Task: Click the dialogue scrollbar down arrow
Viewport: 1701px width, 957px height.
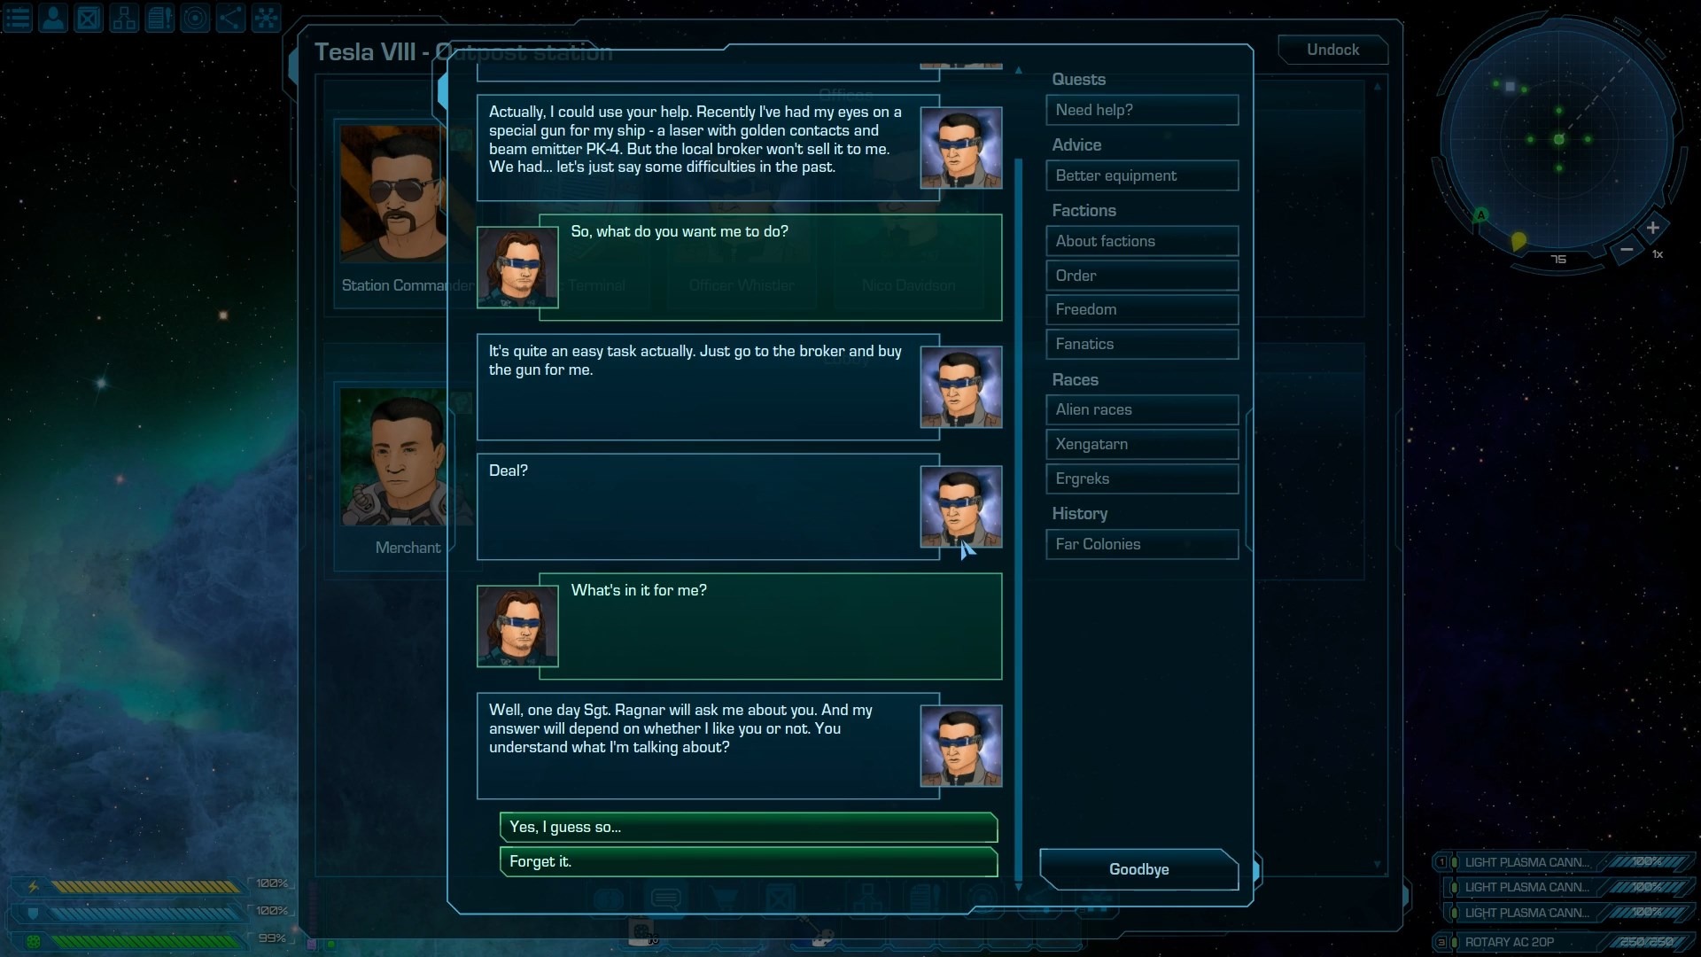Action: (x=1018, y=886)
